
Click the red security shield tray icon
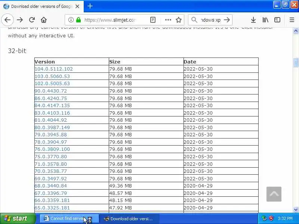click(271, 218)
